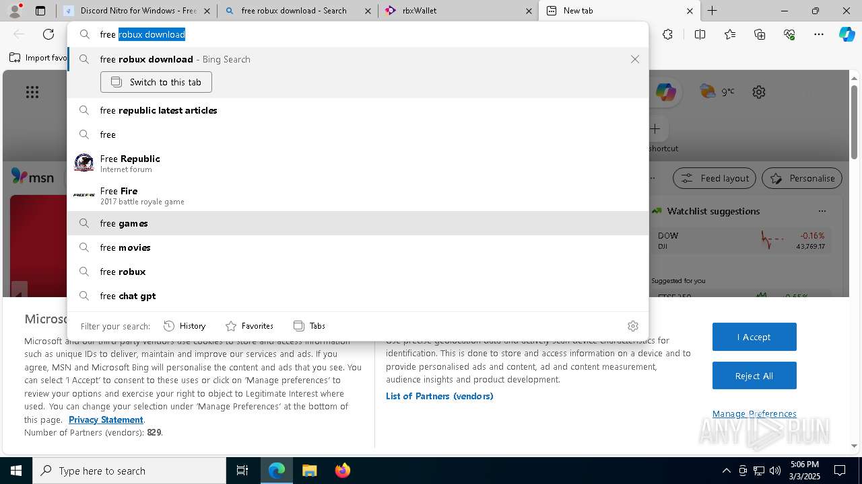Image resolution: width=862 pixels, height=484 pixels.
Task: Open Microsoft Edge taskbar icon
Action: pyautogui.click(x=277, y=471)
